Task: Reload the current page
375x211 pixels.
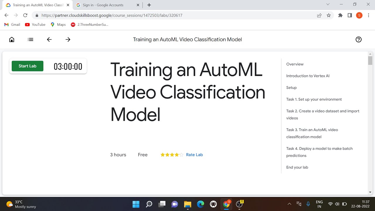Action: pyautogui.click(x=25, y=15)
